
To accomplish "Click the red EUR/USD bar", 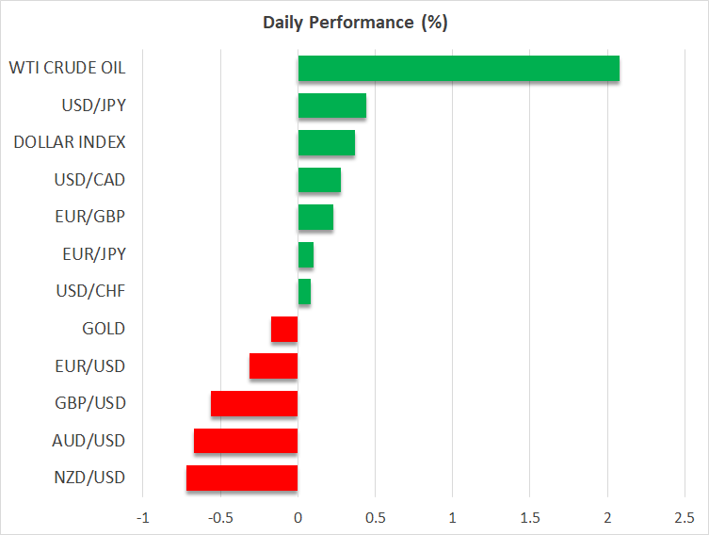I will coord(274,366).
